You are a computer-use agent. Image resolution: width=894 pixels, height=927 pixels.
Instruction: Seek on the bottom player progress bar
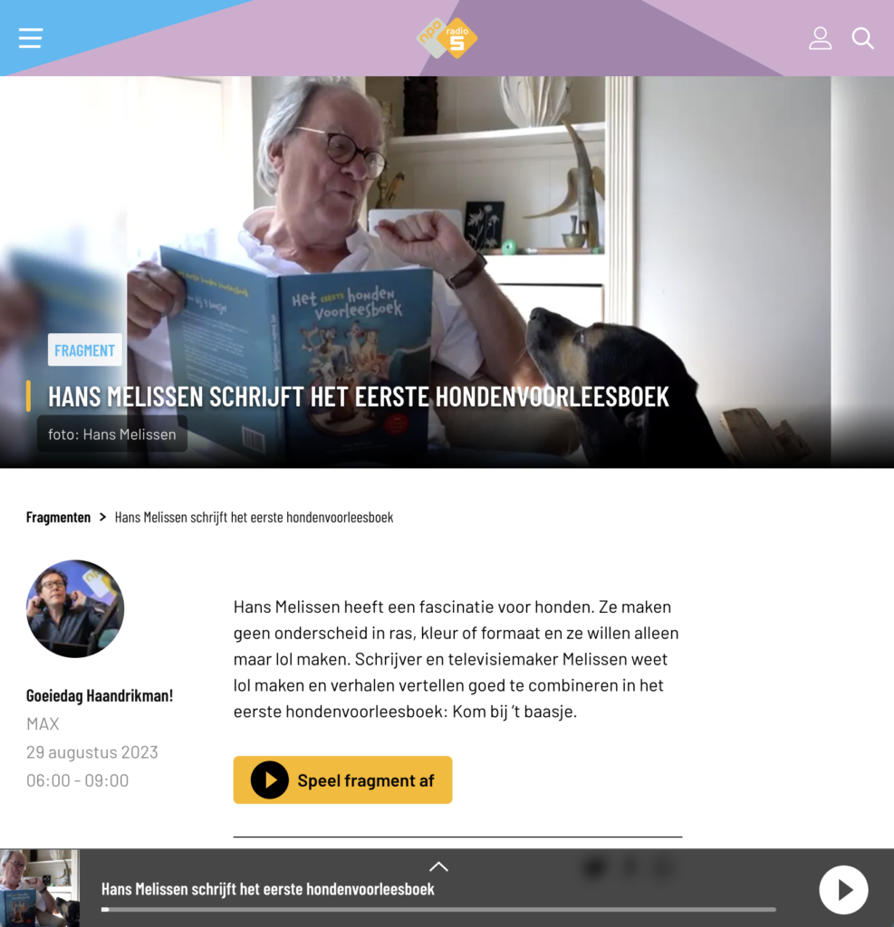coord(438,909)
